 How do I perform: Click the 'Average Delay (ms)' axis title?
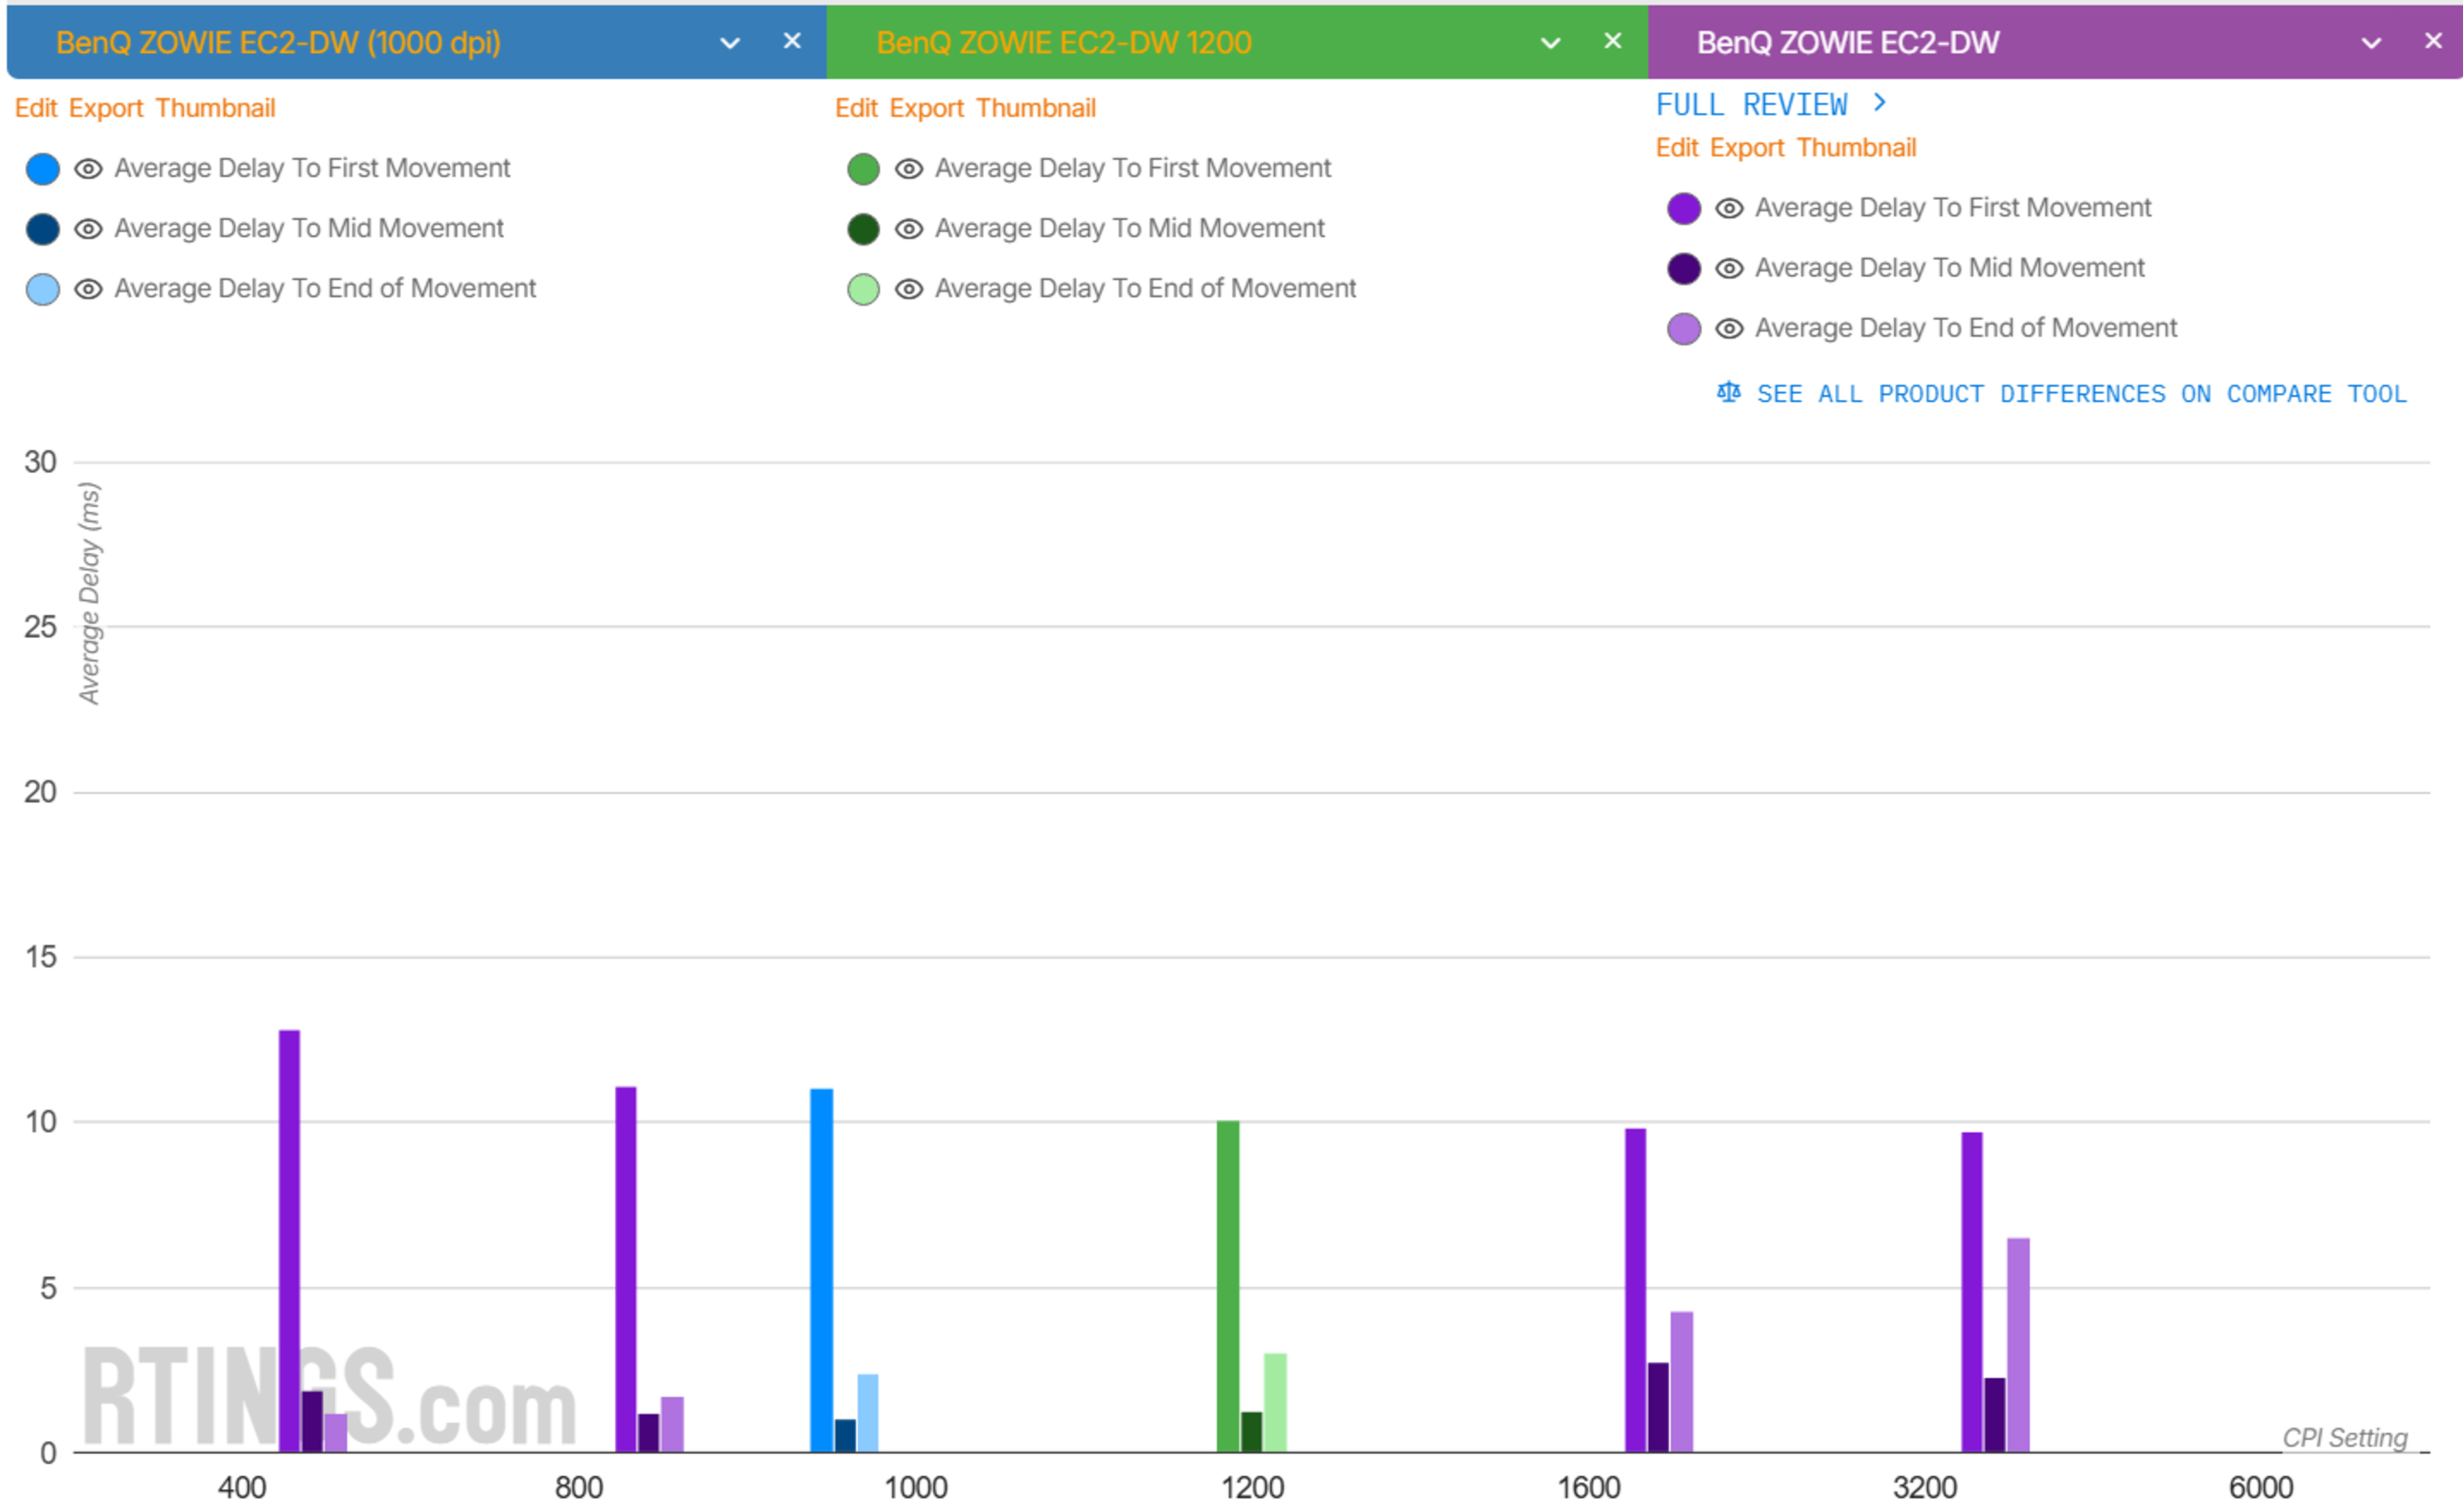click(x=89, y=594)
